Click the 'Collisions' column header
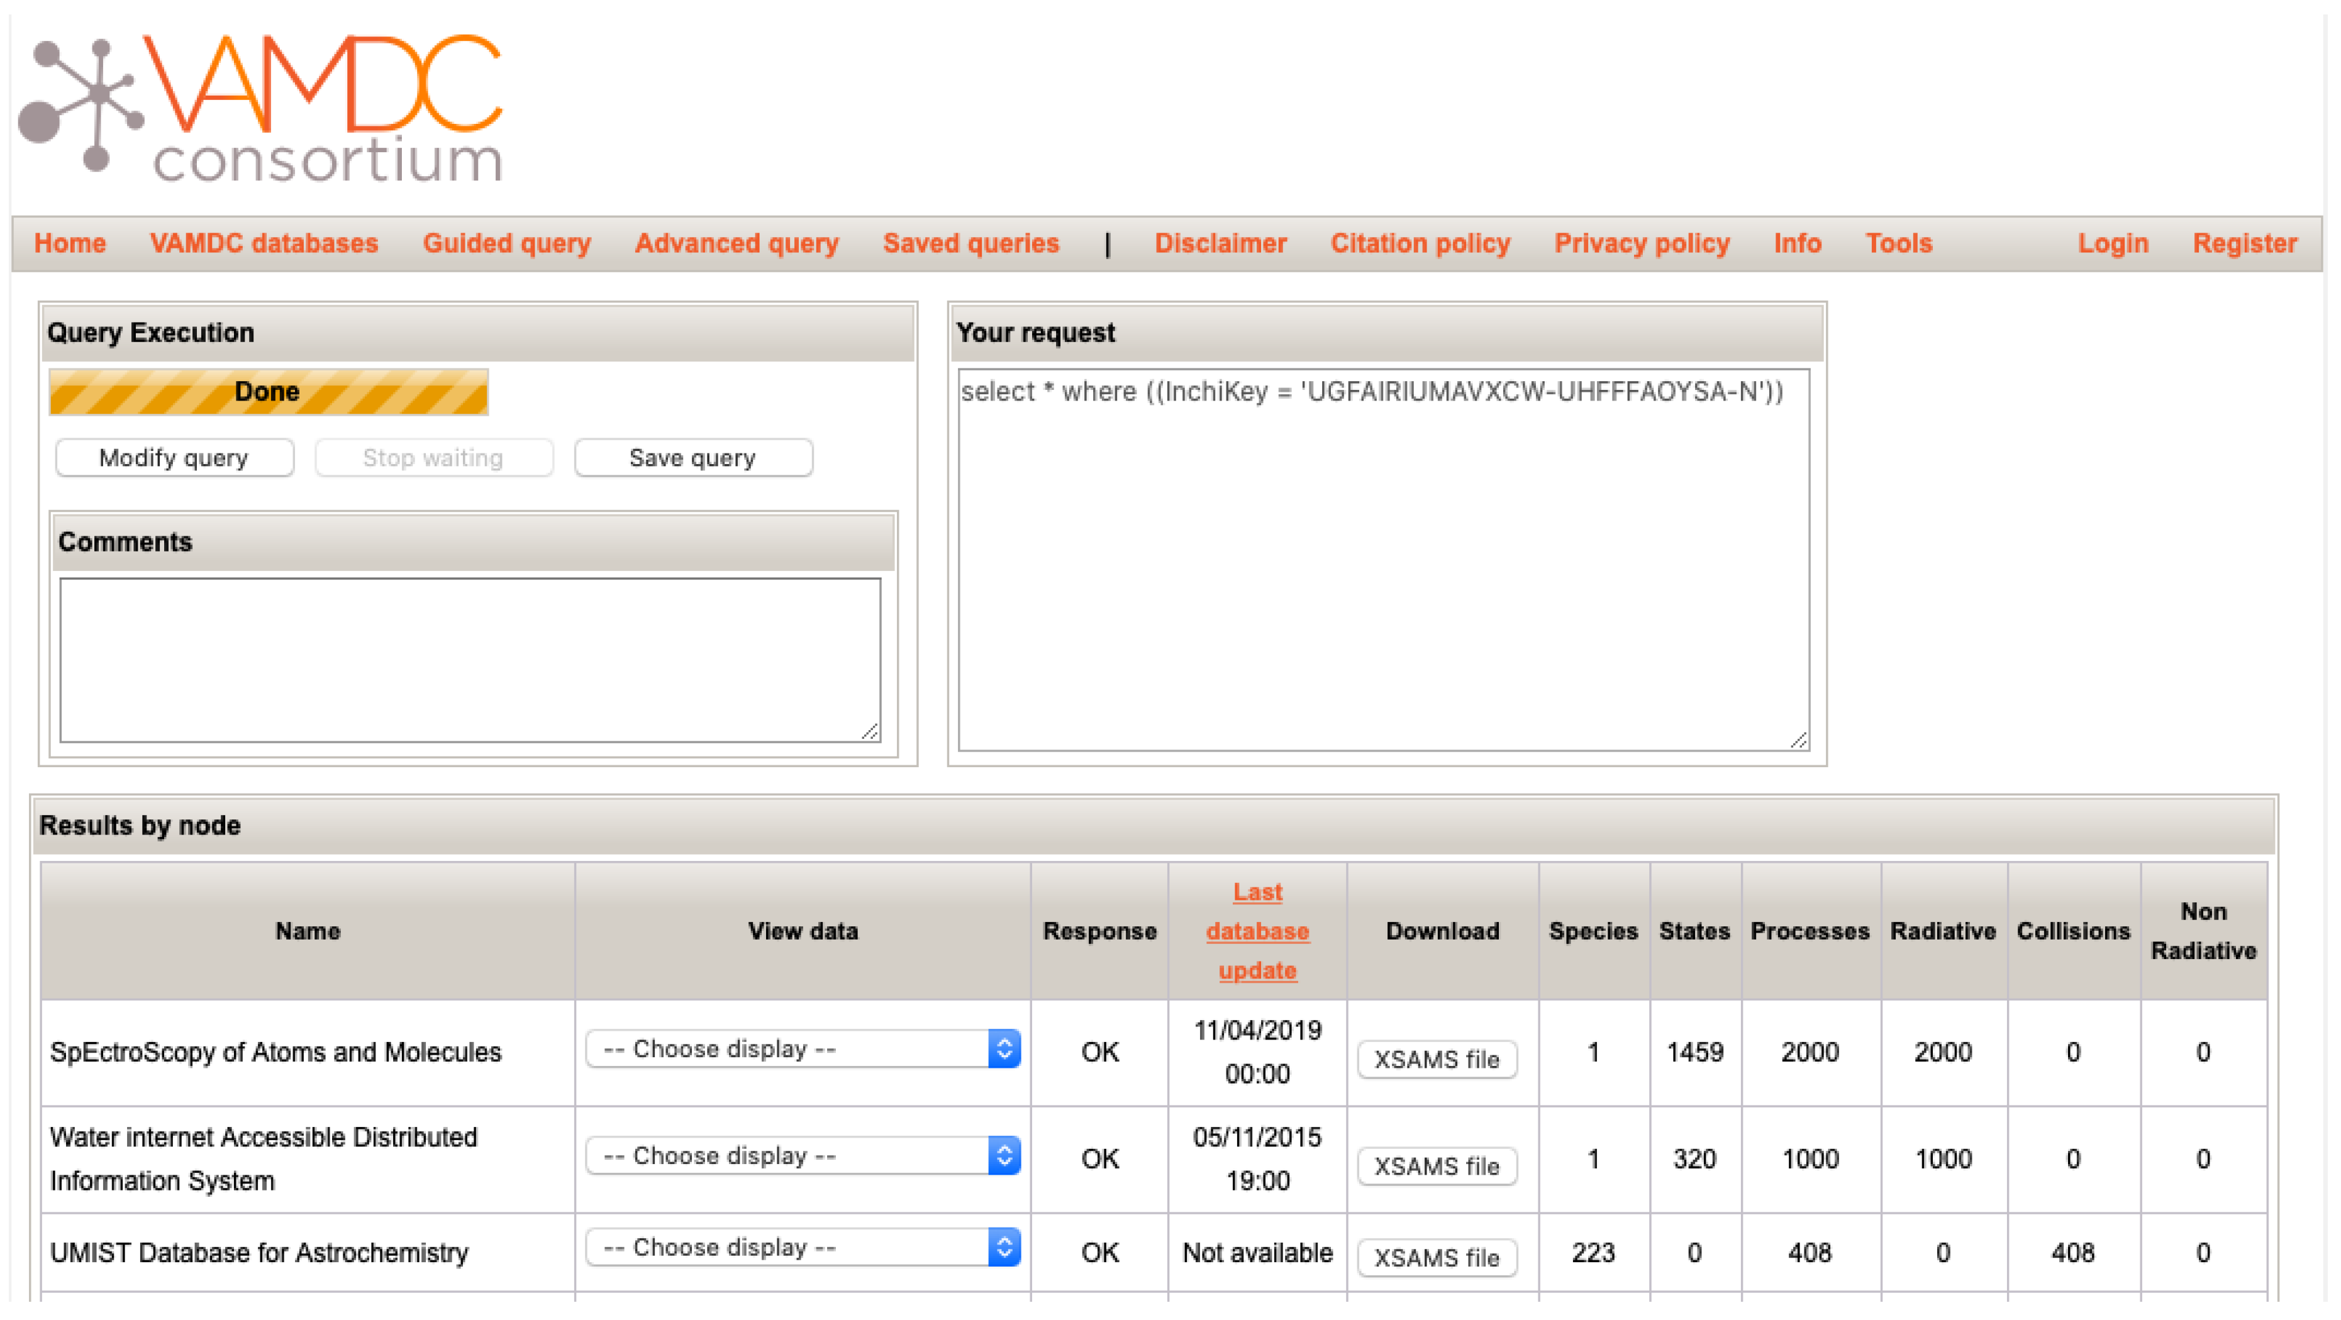 pyautogui.click(x=2073, y=931)
